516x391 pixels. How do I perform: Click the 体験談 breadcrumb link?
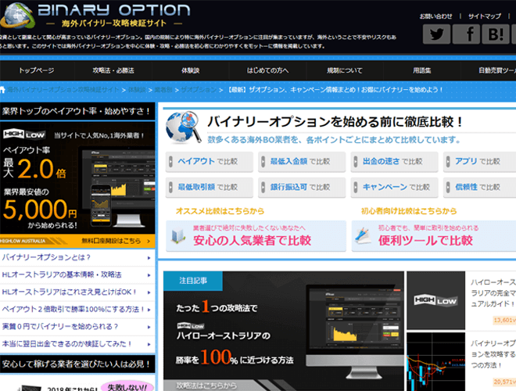pos(137,89)
